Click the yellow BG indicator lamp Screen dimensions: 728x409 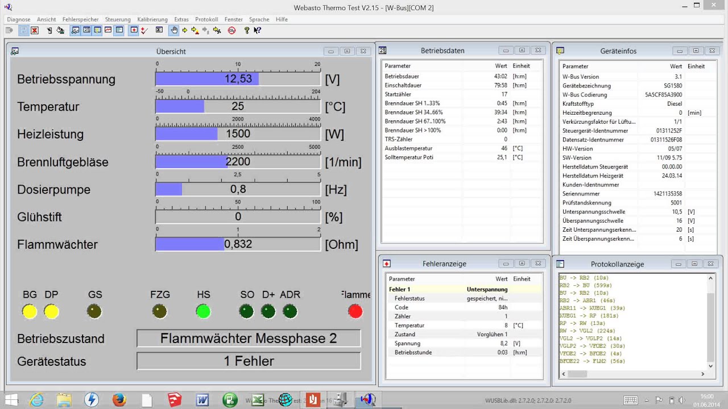[x=30, y=311]
